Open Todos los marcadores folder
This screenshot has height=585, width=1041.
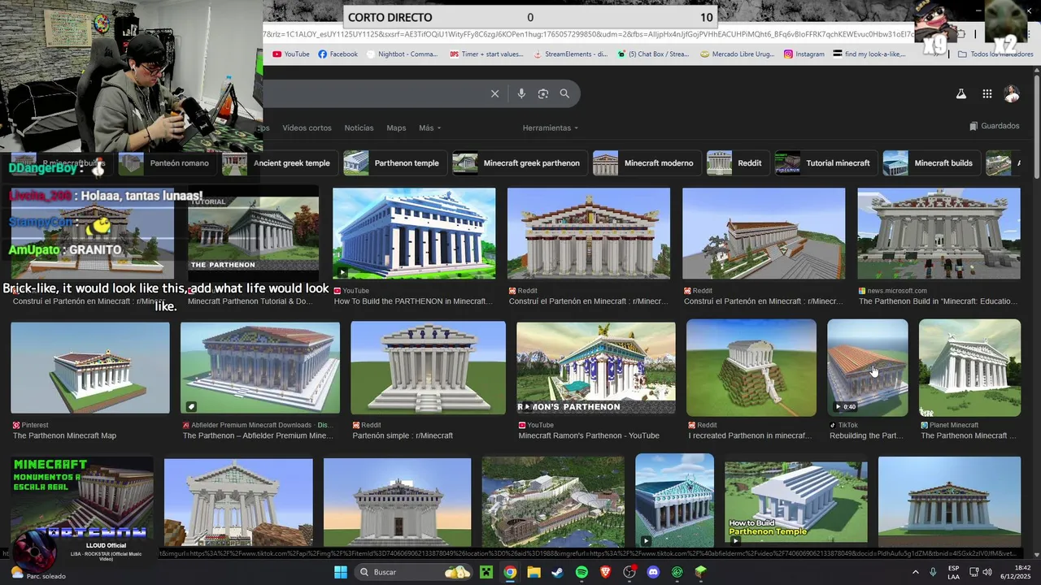(995, 54)
